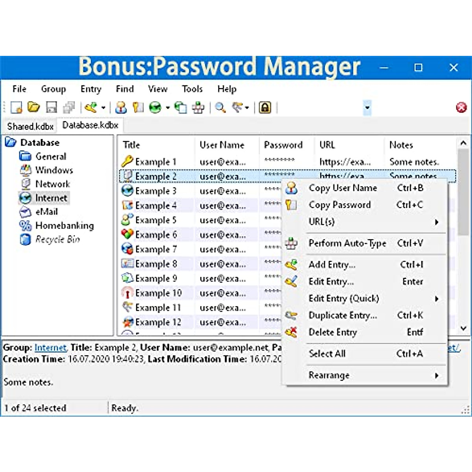
Task: Choose Duplicate Entry from the context menu
Action: tap(343, 315)
